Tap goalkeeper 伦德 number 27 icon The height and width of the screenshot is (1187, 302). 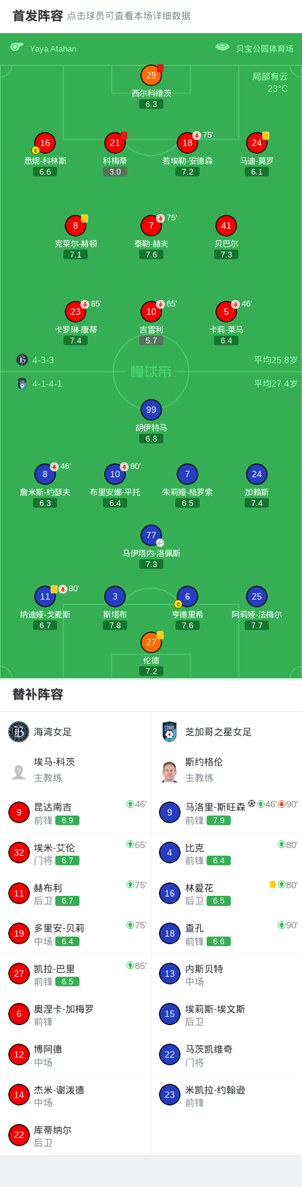(151, 642)
